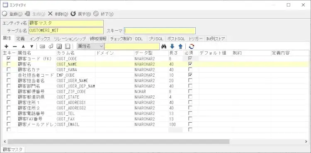This screenshot has width=311, height=153.
Task: Select the length value 100
Action: pos(173,124)
